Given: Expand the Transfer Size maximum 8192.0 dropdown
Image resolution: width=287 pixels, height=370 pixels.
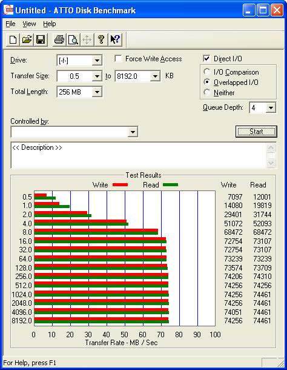Looking at the screenshot, I should click(155, 76).
